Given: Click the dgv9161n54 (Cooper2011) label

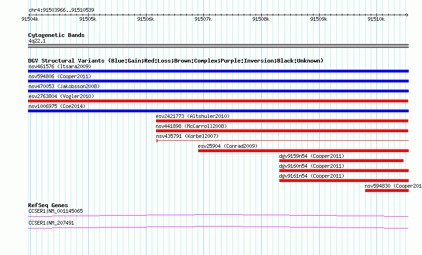Looking at the screenshot, I should point(312,176).
